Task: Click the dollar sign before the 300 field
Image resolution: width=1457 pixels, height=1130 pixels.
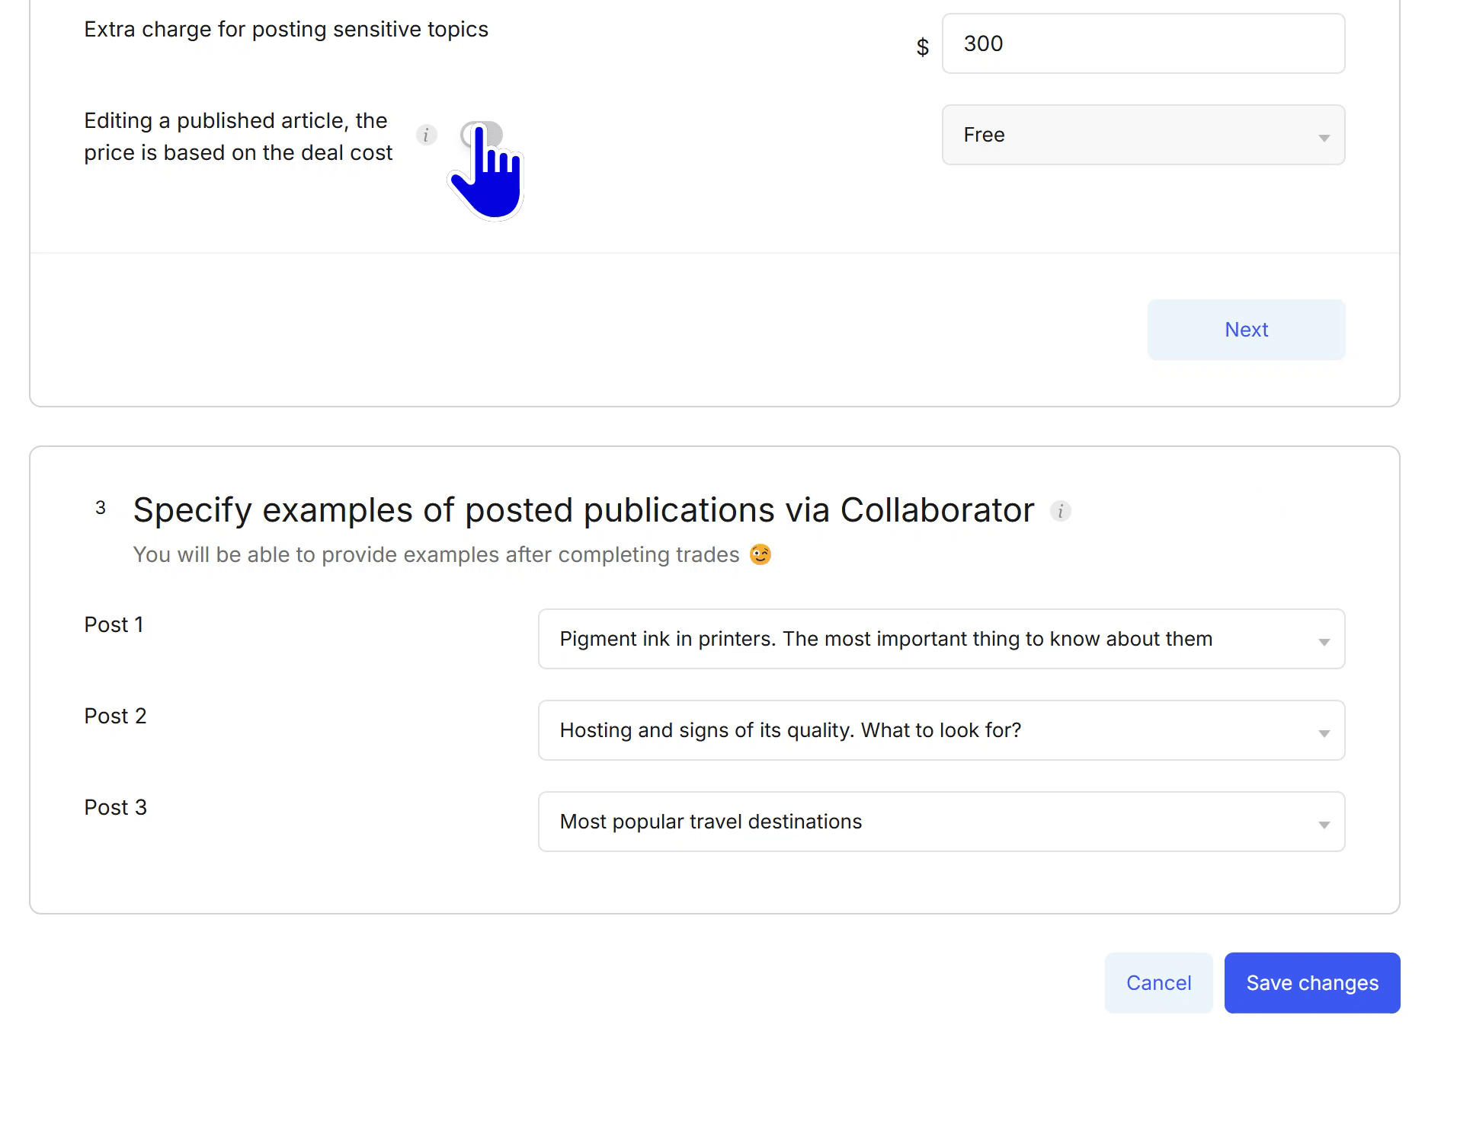Action: [922, 47]
